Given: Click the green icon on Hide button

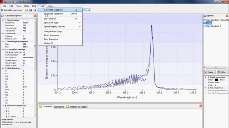Looking at the screenshot, I should (x=219, y=72).
